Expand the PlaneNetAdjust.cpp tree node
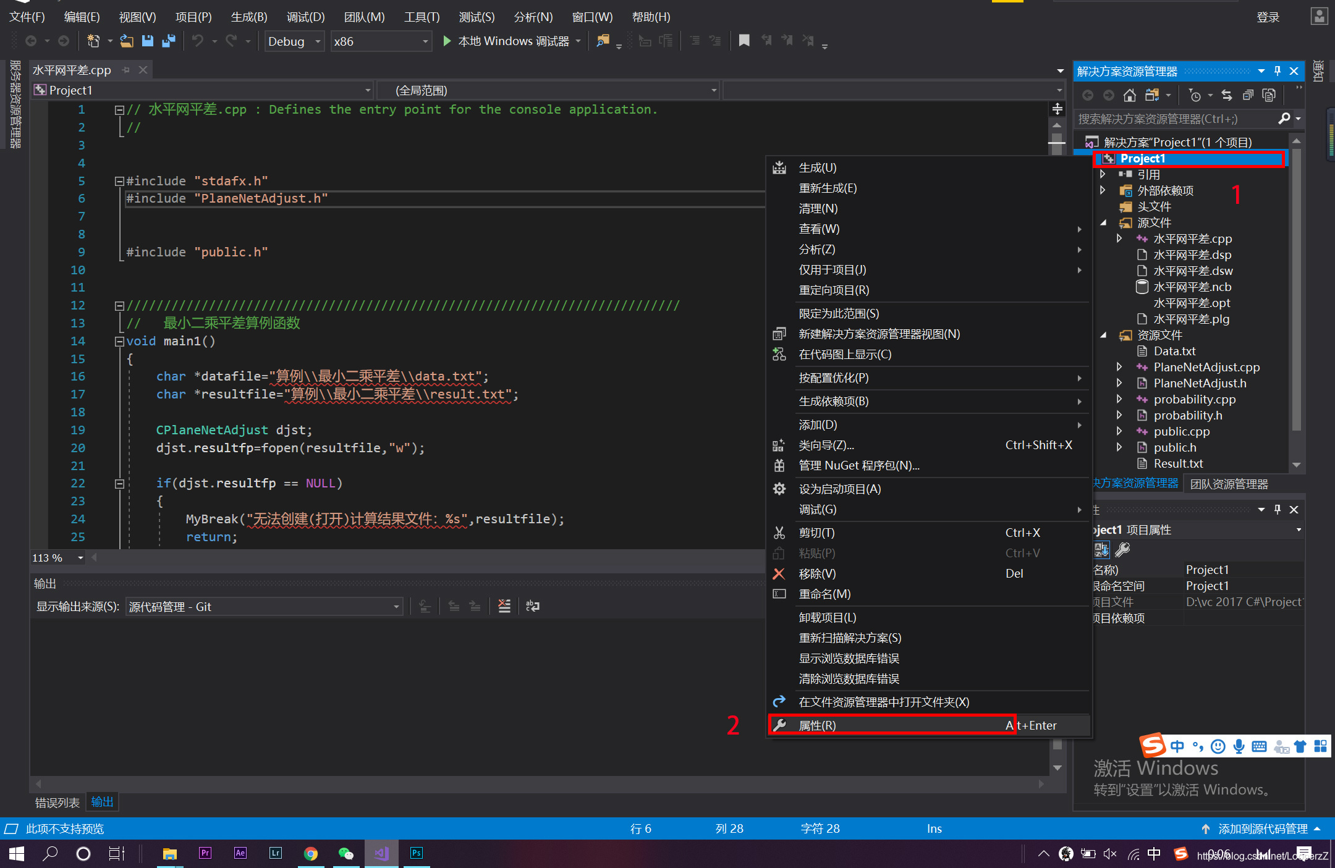Image resolution: width=1335 pixels, height=868 pixels. (1119, 367)
